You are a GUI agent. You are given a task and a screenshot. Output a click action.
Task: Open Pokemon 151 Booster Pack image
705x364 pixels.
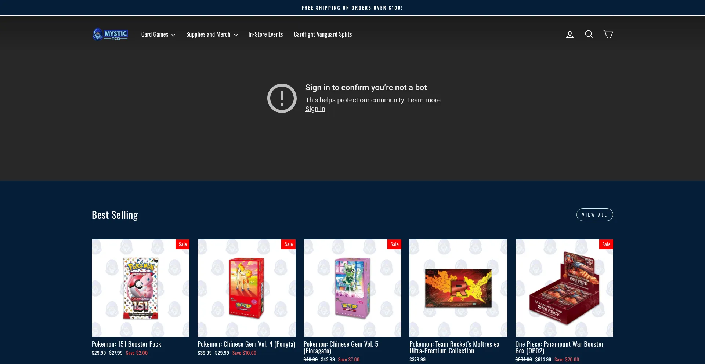pyautogui.click(x=141, y=288)
